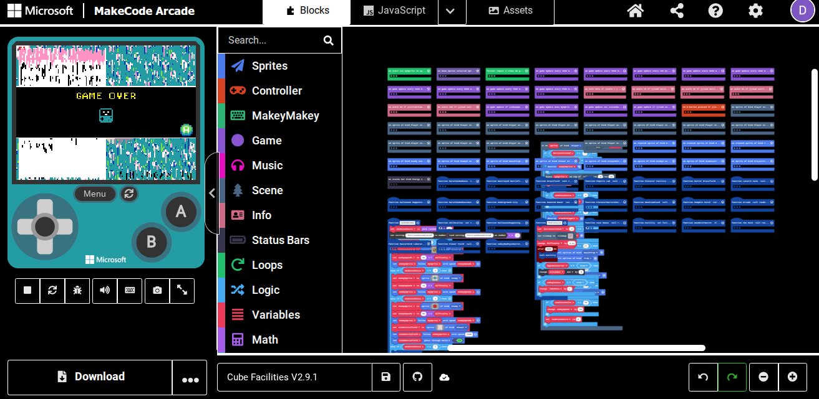Restart the simulator from the toolbar

[52, 291]
